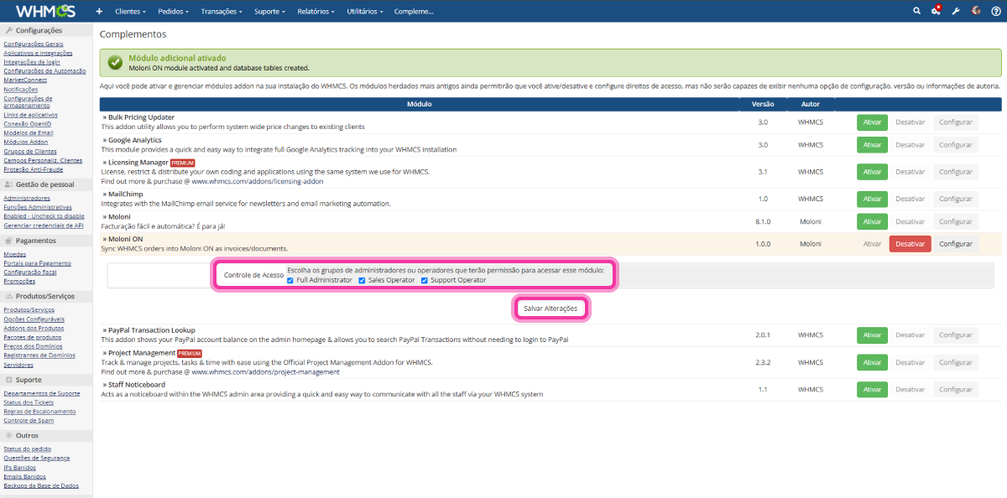Open Notificações sidebar link
The width and height of the screenshot is (1007, 498).
tap(21, 89)
